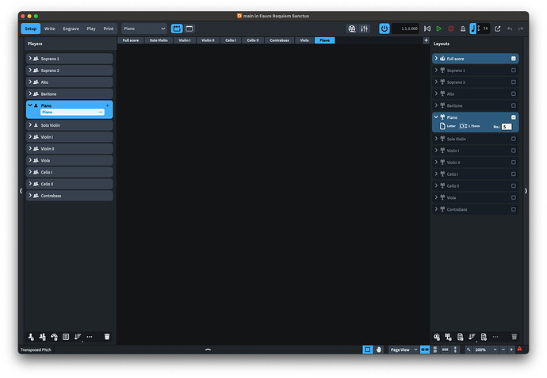Open the 200% zoom level dropdown
The image size is (547, 378).
(x=486, y=349)
